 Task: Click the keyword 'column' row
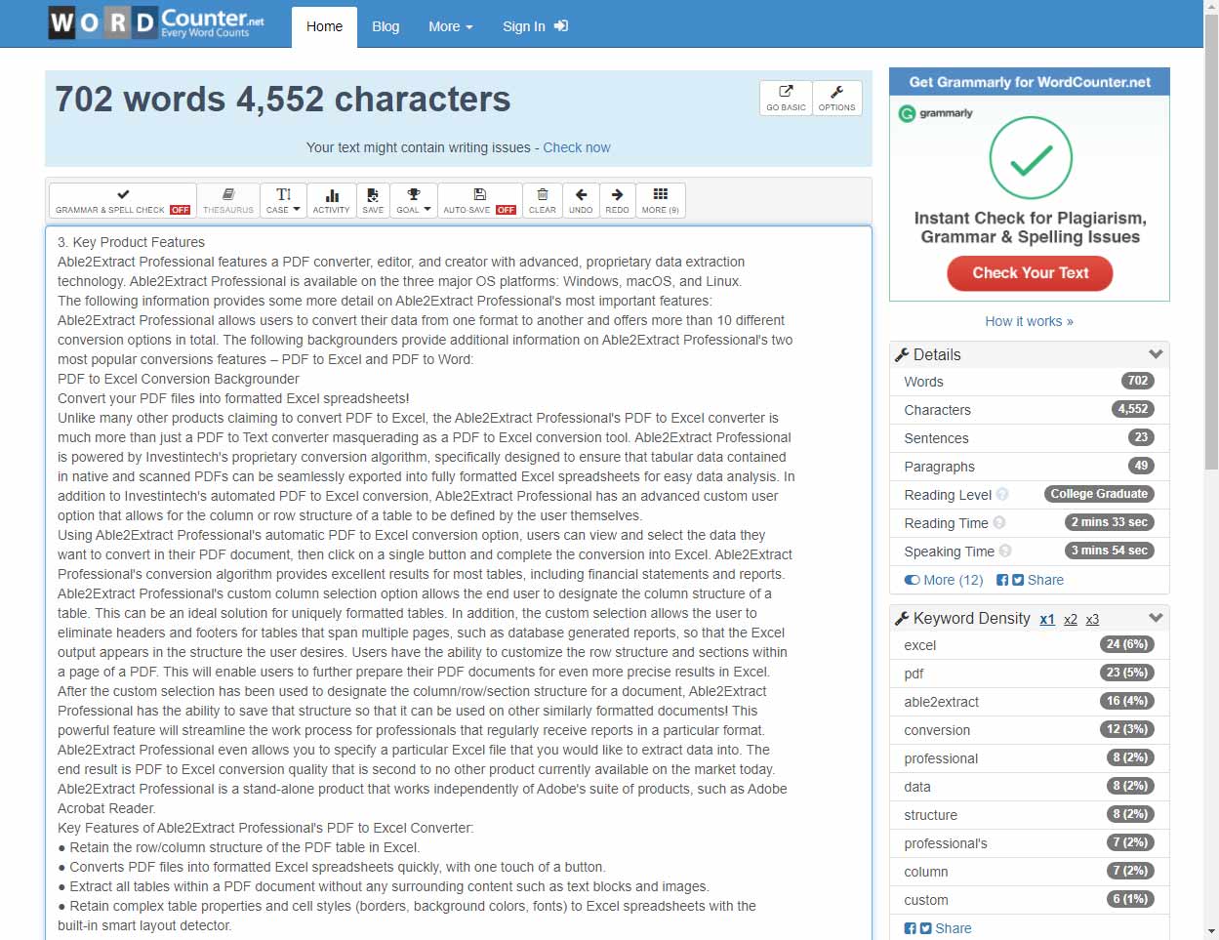tap(1030, 872)
